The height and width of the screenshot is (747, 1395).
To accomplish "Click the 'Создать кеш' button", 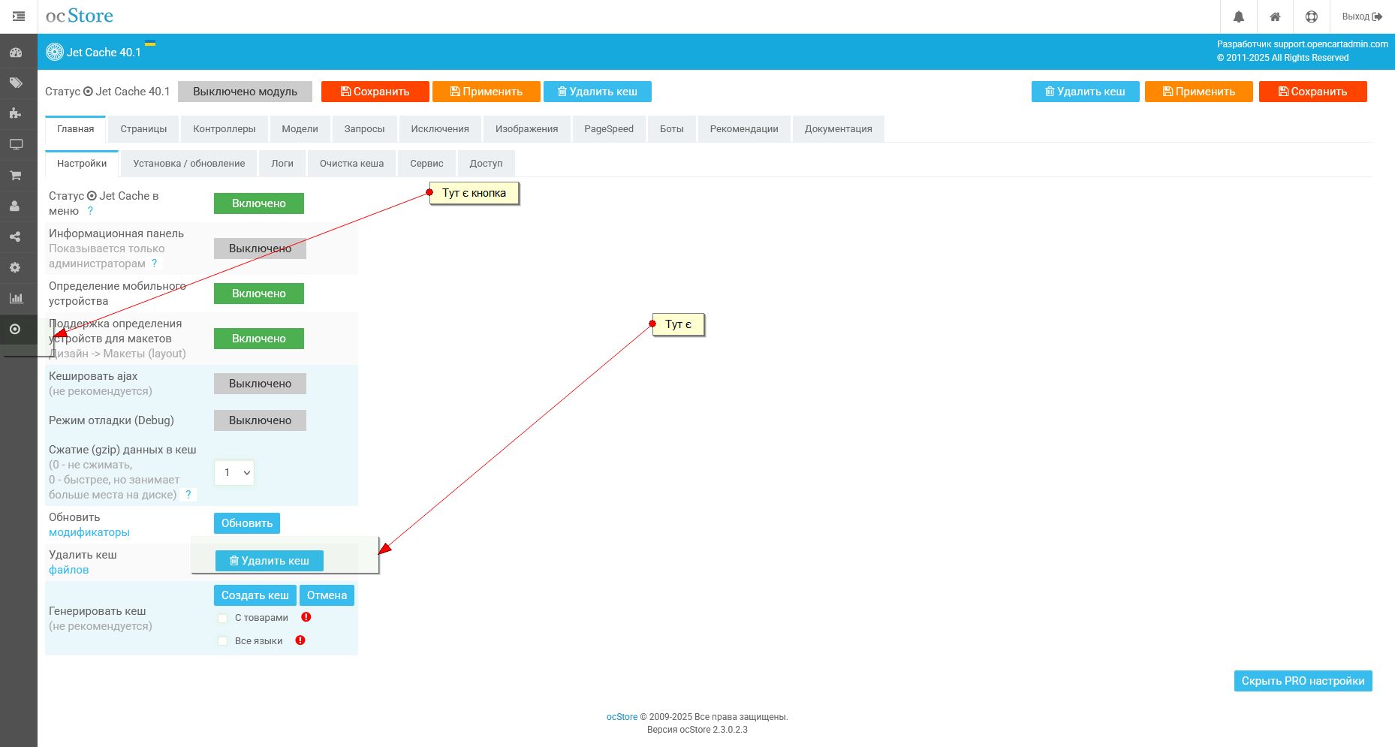I will 255,595.
